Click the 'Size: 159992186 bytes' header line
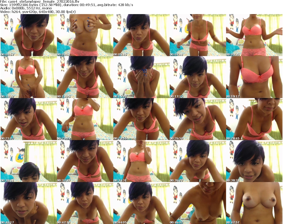Screen dimensions: 283x224 [x=67, y=5]
